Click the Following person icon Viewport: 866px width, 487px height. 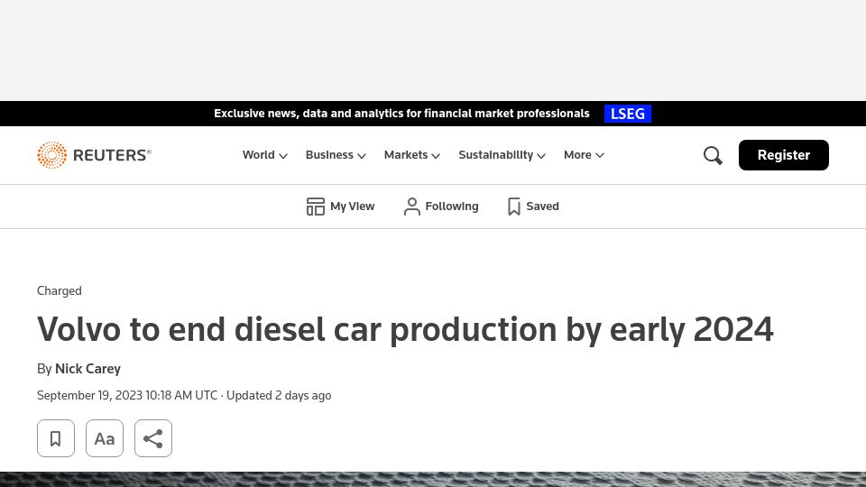(x=412, y=207)
